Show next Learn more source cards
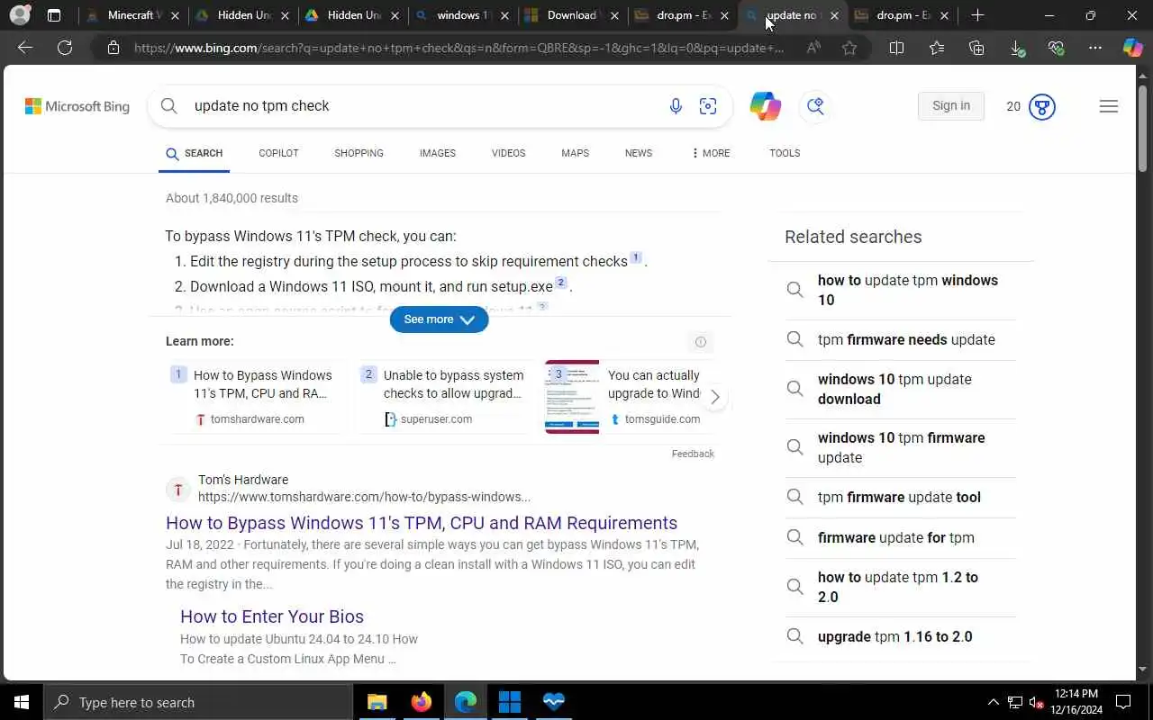The height and width of the screenshot is (720, 1153). click(x=714, y=397)
